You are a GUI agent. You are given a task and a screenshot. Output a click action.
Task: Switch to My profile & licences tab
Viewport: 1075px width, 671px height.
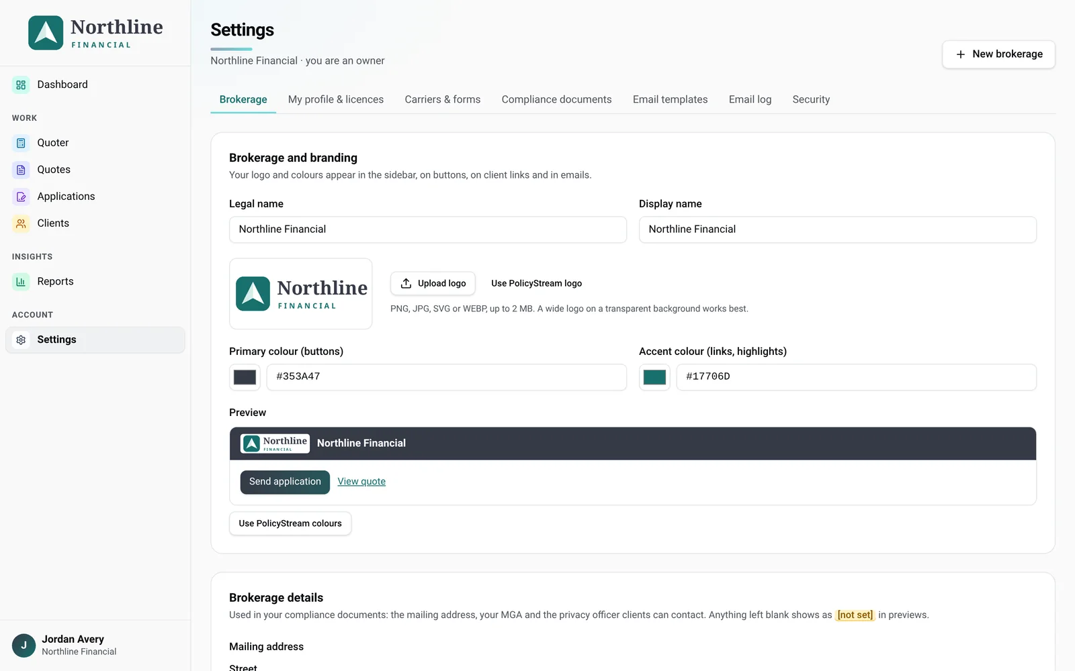336,99
